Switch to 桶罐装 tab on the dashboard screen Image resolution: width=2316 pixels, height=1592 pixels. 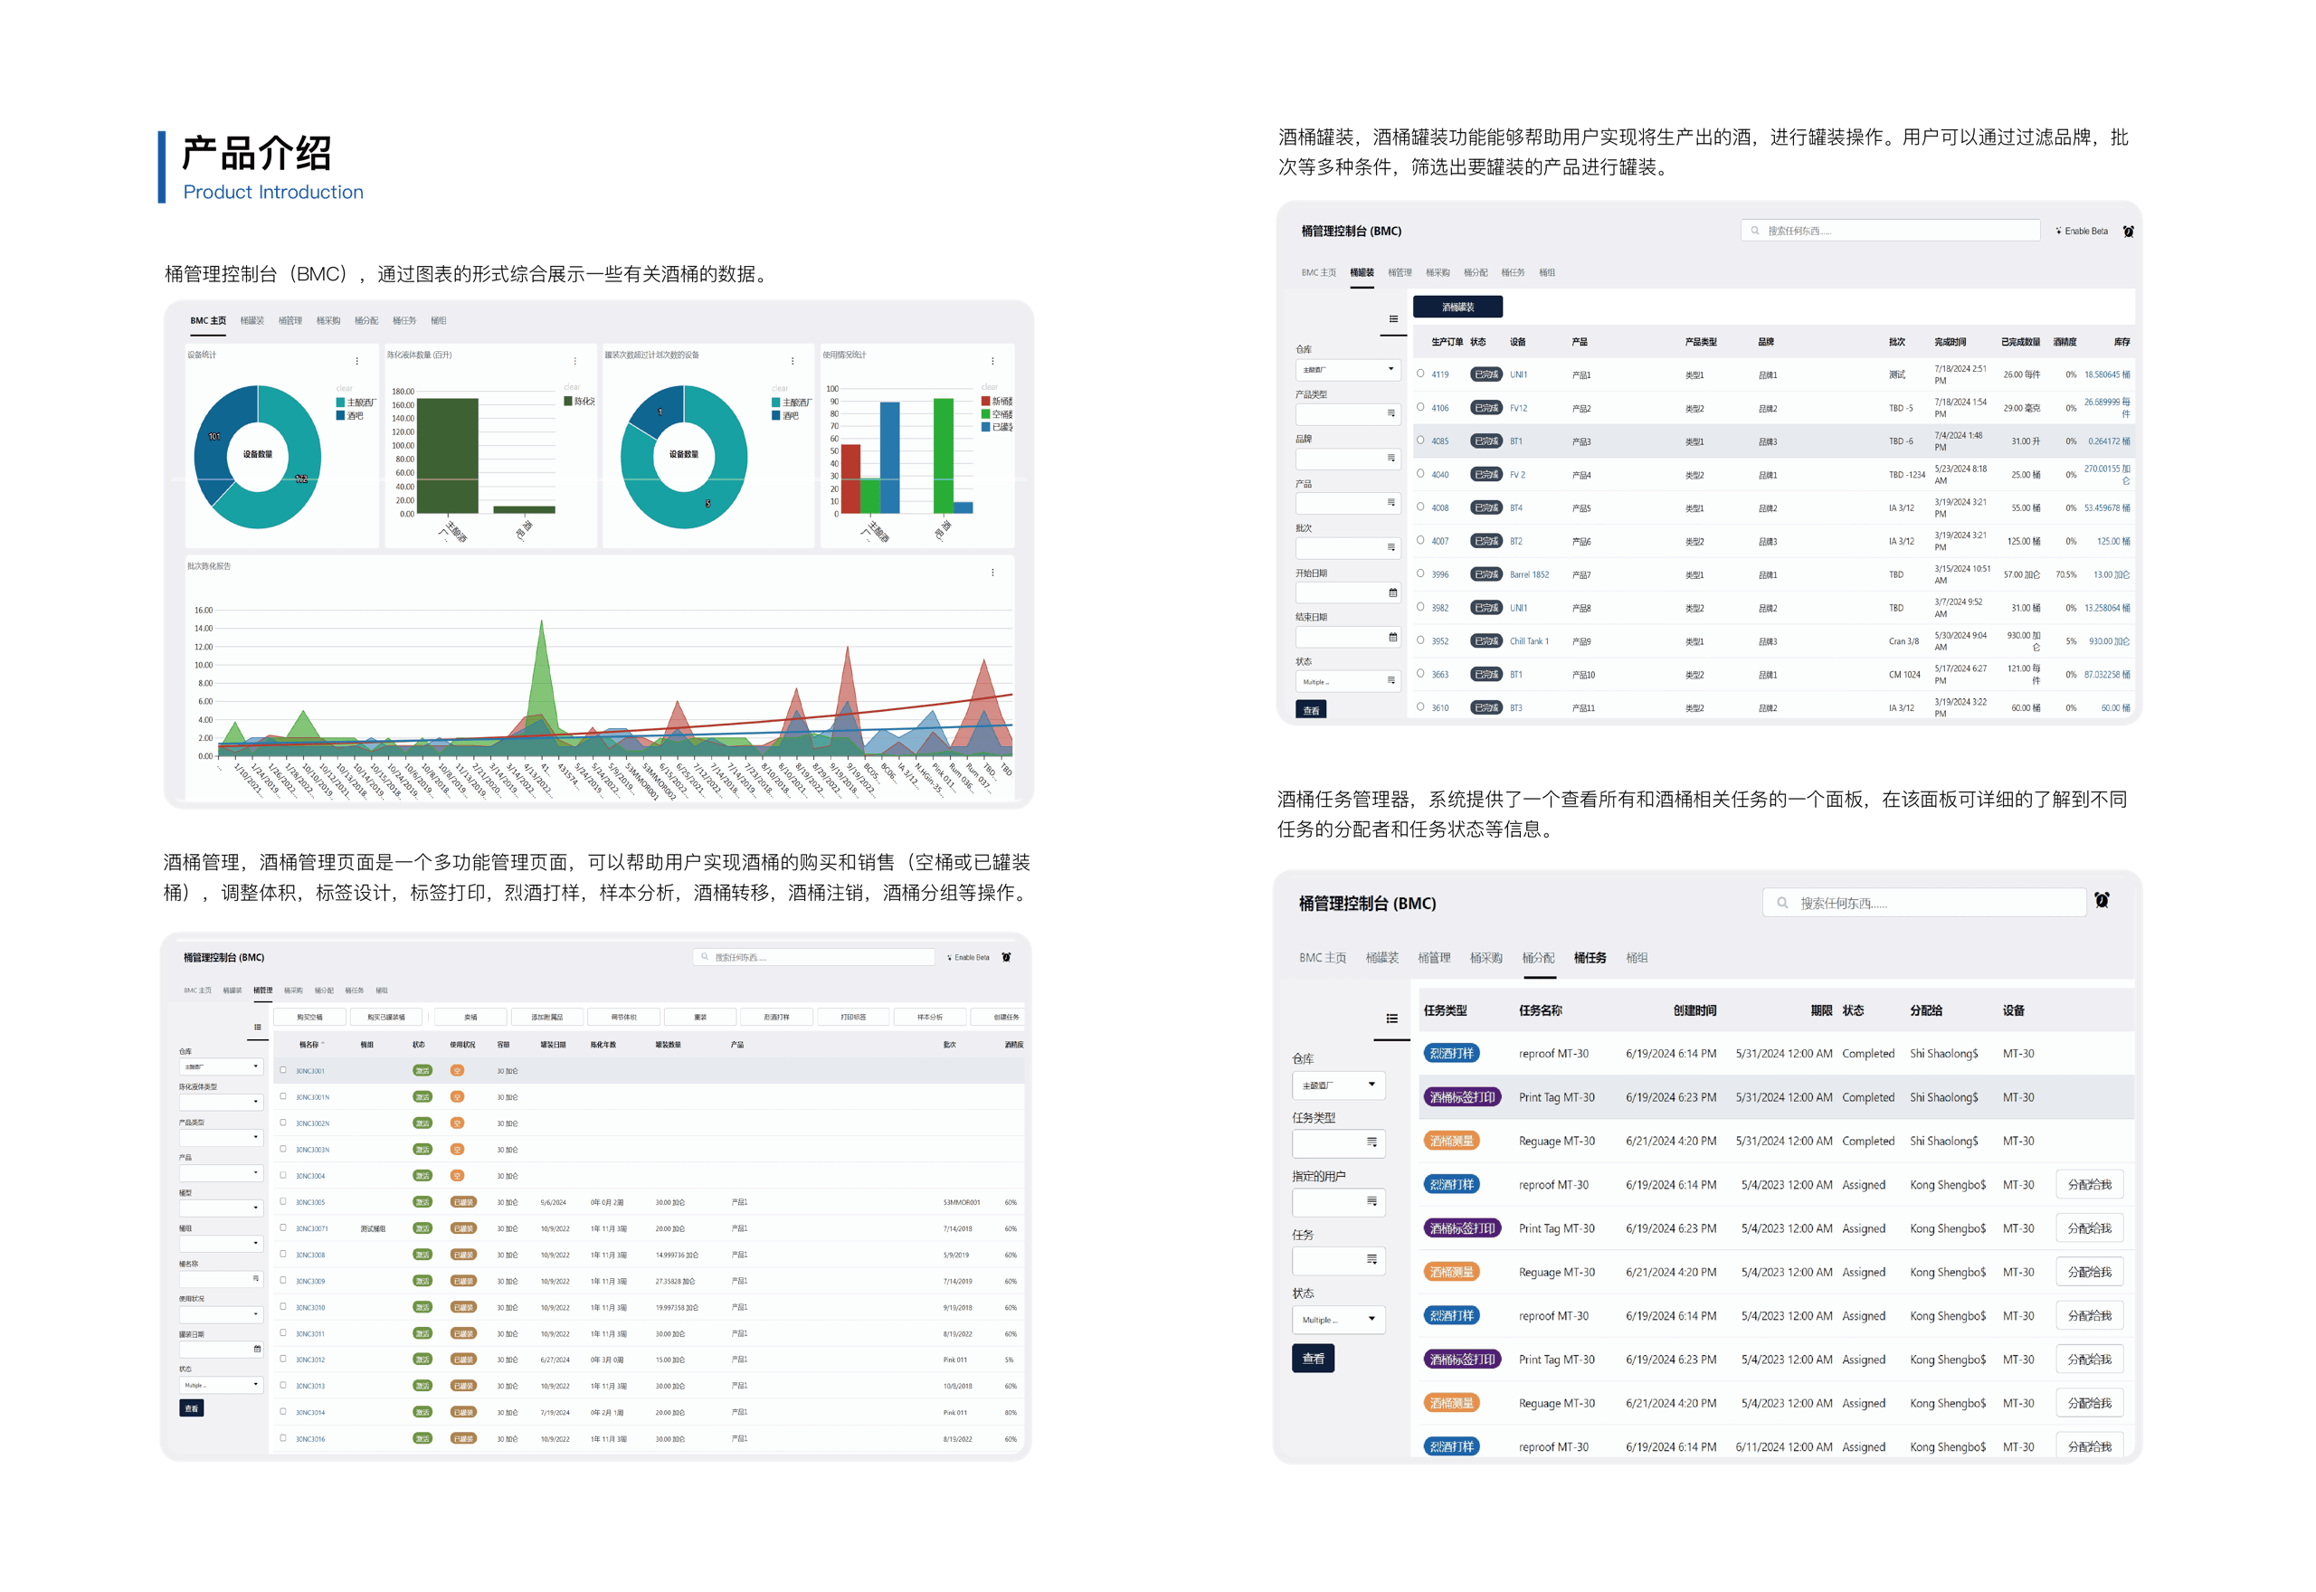point(252,321)
